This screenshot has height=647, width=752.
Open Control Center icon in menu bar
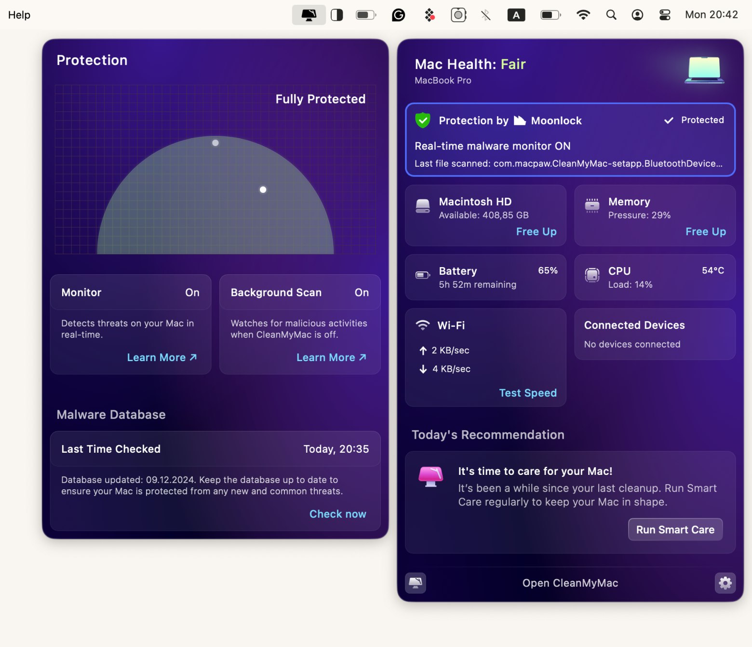tap(665, 15)
